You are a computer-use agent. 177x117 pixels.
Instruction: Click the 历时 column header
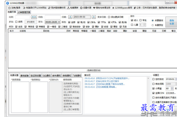tap(68, 31)
